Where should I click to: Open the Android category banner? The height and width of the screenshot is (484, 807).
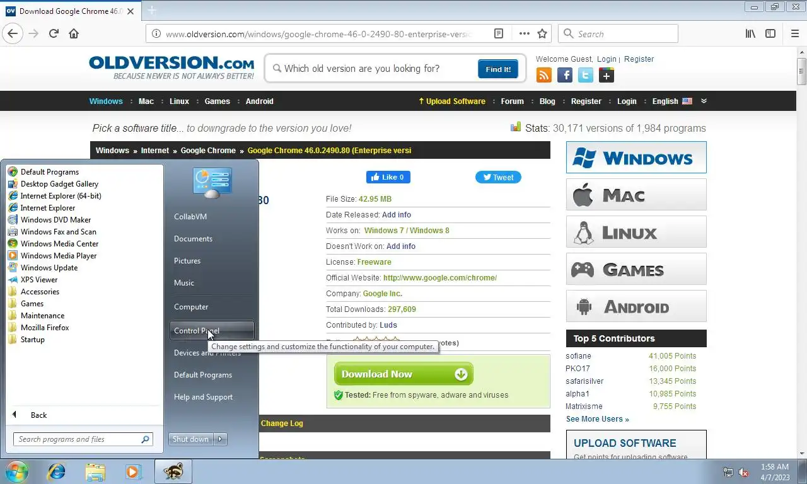(x=636, y=306)
